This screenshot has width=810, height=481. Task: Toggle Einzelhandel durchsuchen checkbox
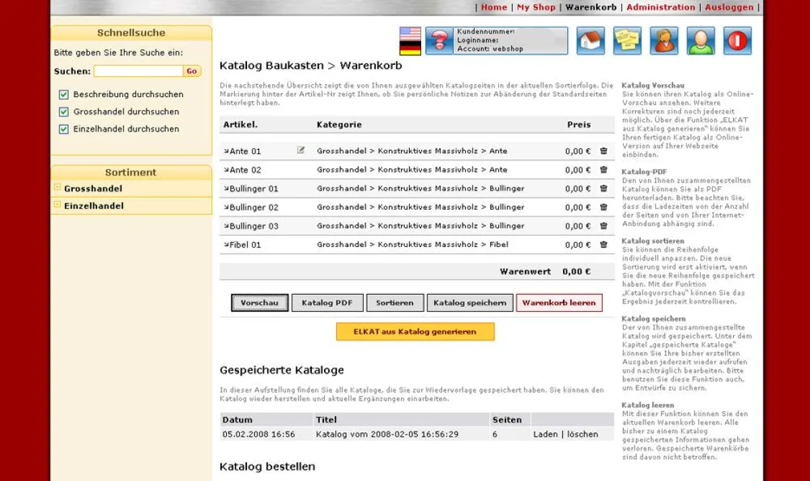point(63,129)
